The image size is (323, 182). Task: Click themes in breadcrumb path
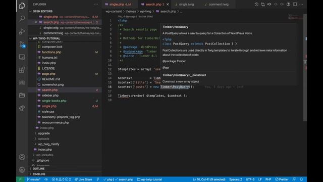pos(131,11)
